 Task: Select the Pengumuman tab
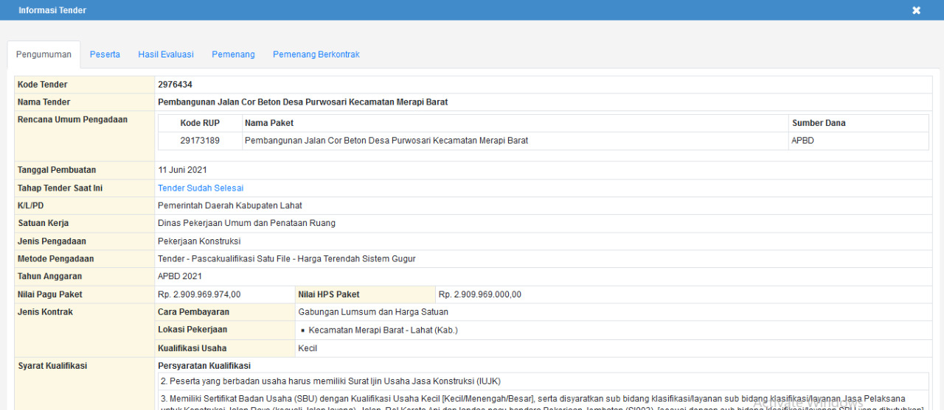coord(44,54)
